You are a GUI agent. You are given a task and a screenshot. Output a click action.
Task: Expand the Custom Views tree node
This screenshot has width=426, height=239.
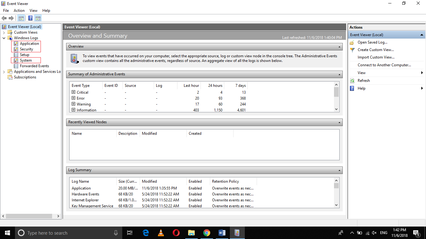pos(4,32)
